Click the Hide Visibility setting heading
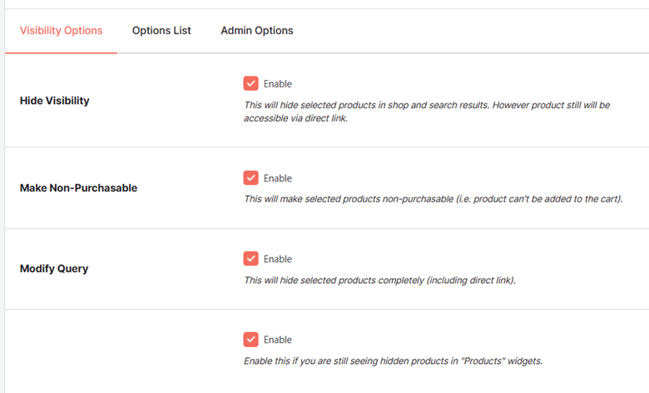This screenshot has height=393, width=649. [55, 101]
